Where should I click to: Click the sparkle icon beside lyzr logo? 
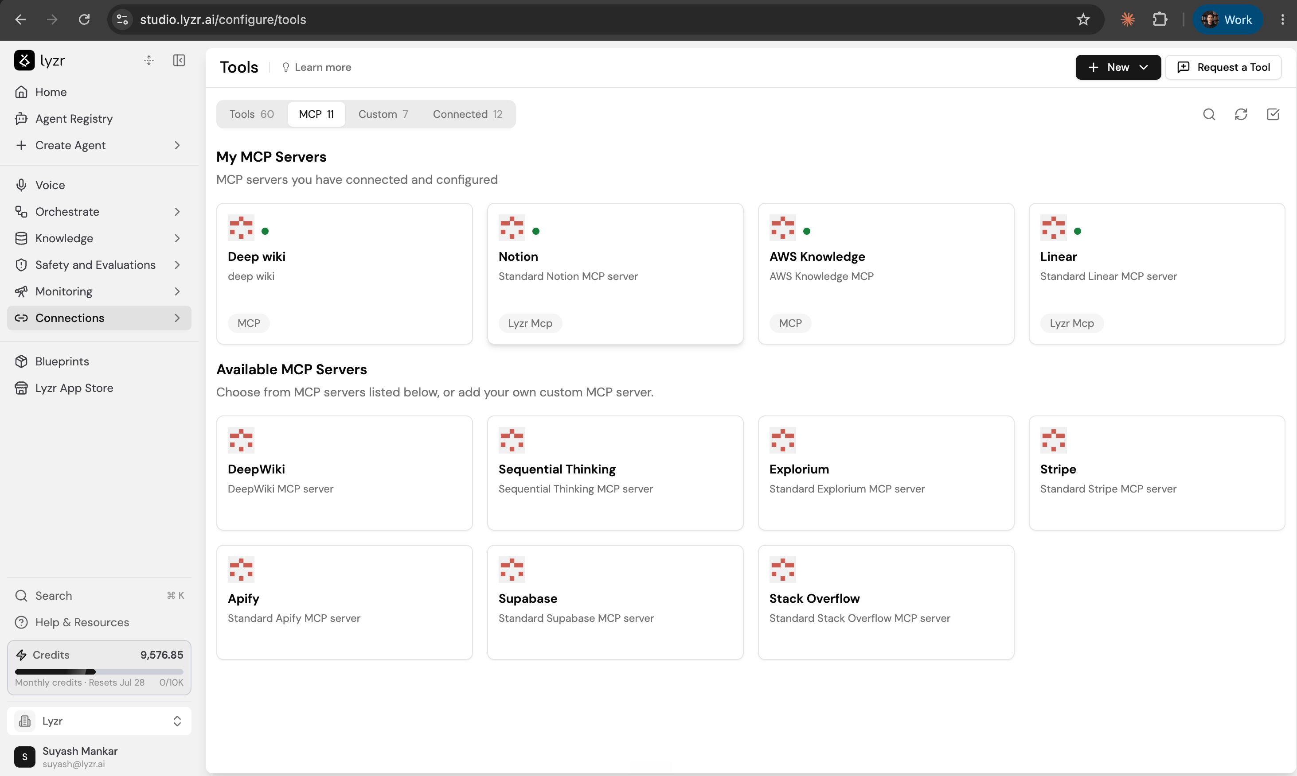[149, 60]
